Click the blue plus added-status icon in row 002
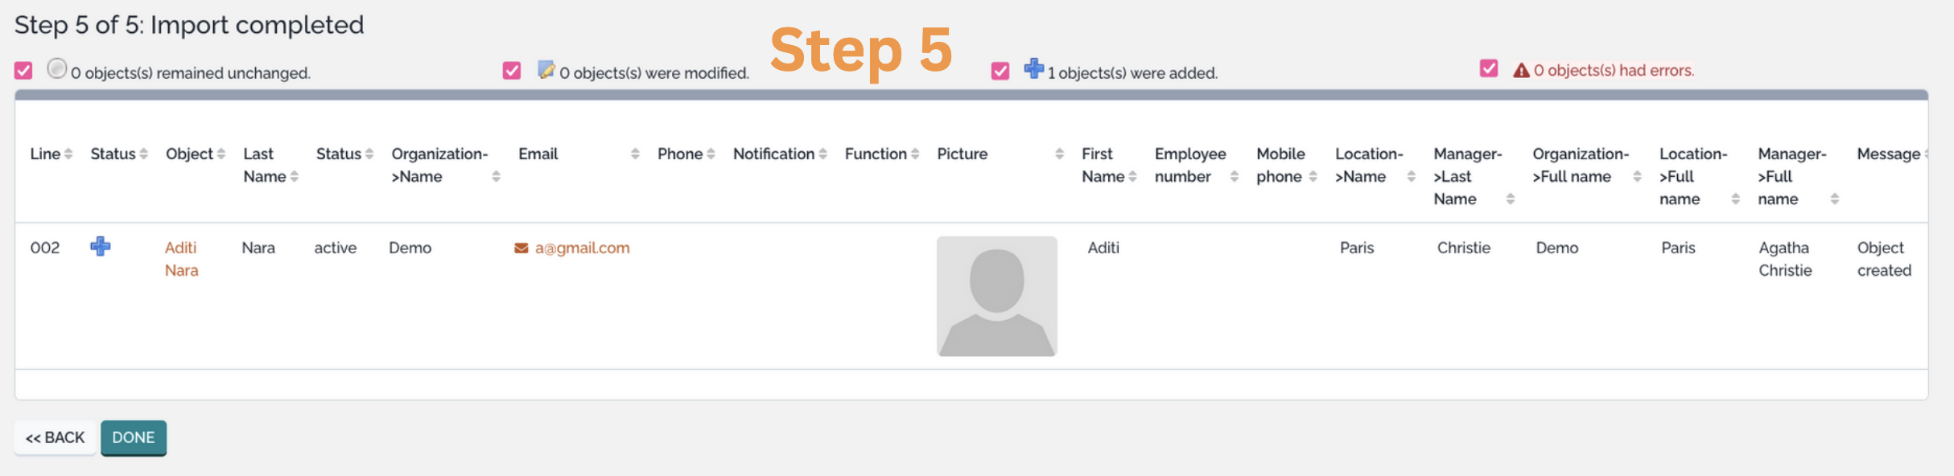The width and height of the screenshot is (1954, 476). pos(101,246)
